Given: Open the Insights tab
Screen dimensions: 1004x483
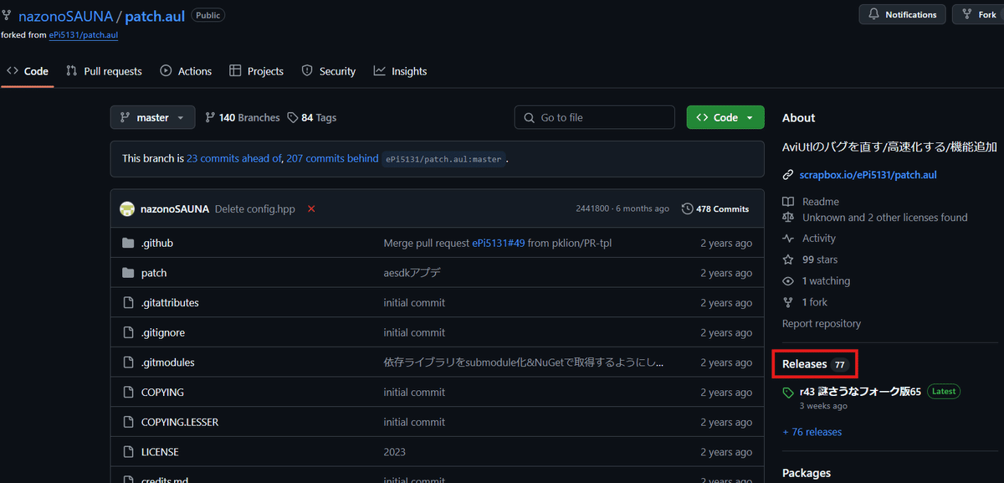Looking at the screenshot, I should 400,71.
